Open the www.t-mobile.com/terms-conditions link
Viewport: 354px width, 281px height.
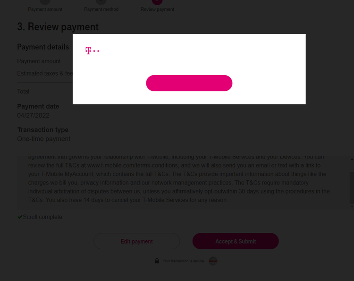133,166
